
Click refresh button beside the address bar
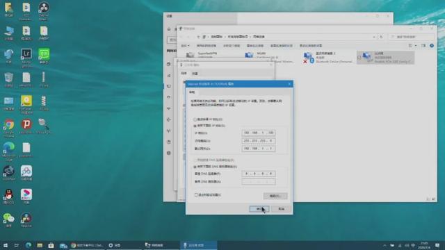[381, 37]
